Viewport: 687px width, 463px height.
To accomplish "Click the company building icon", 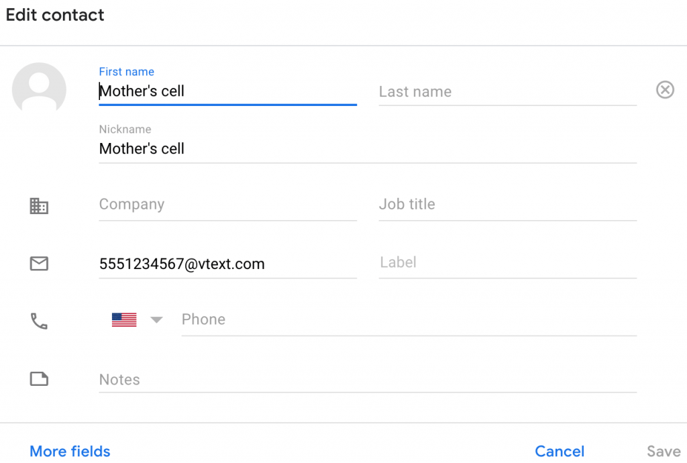I will tap(39, 206).
